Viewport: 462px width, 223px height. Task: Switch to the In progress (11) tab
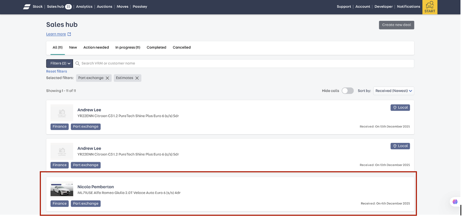point(128,48)
